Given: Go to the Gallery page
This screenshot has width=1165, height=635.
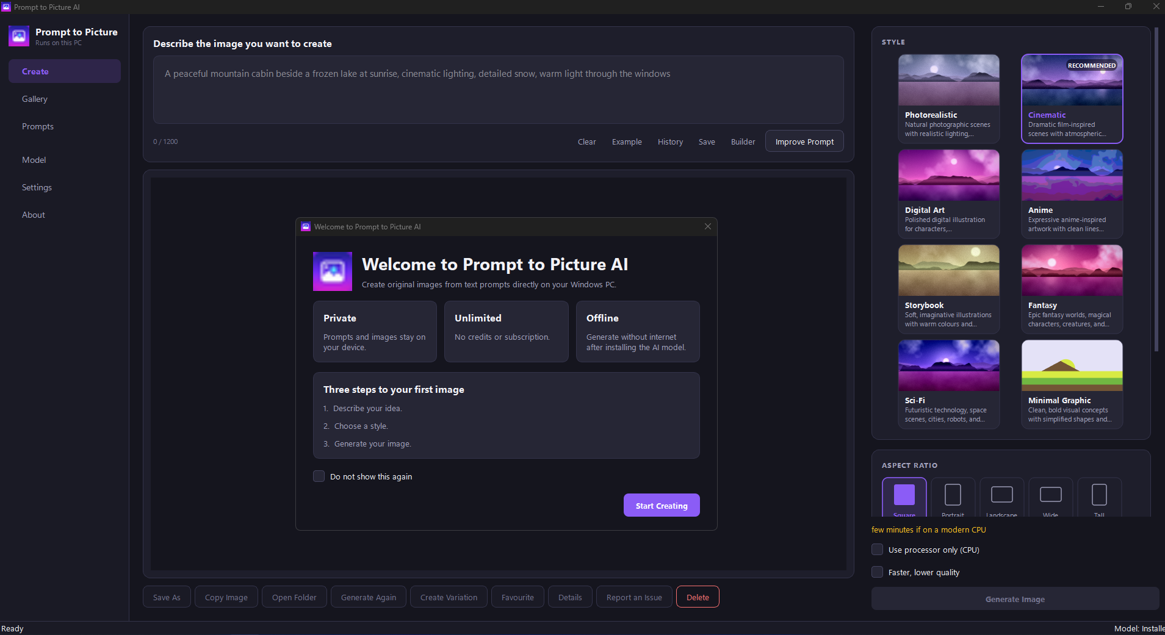Looking at the screenshot, I should point(65,99).
